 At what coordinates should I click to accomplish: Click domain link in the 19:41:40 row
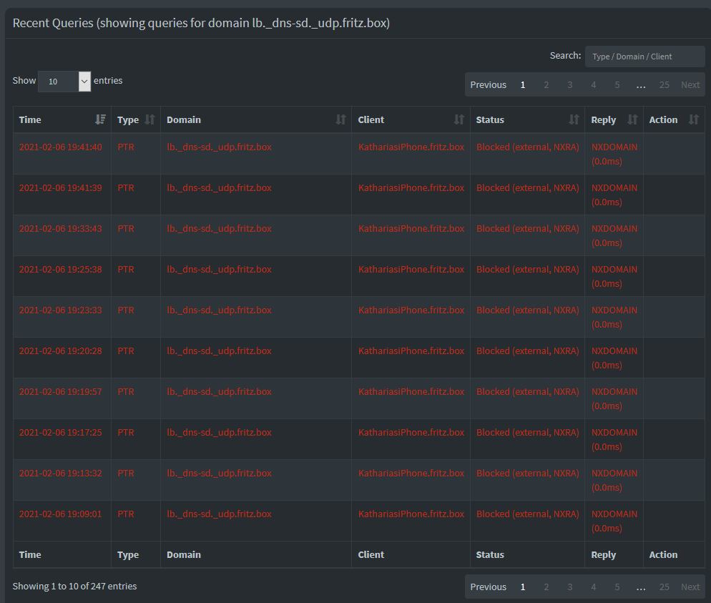pyautogui.click(x=219, y=147)
